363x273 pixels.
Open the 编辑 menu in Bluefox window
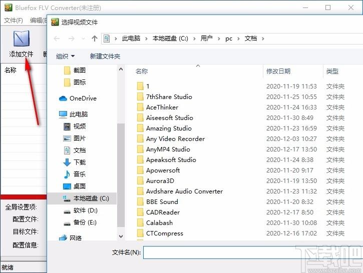click(x=38, y=20)
